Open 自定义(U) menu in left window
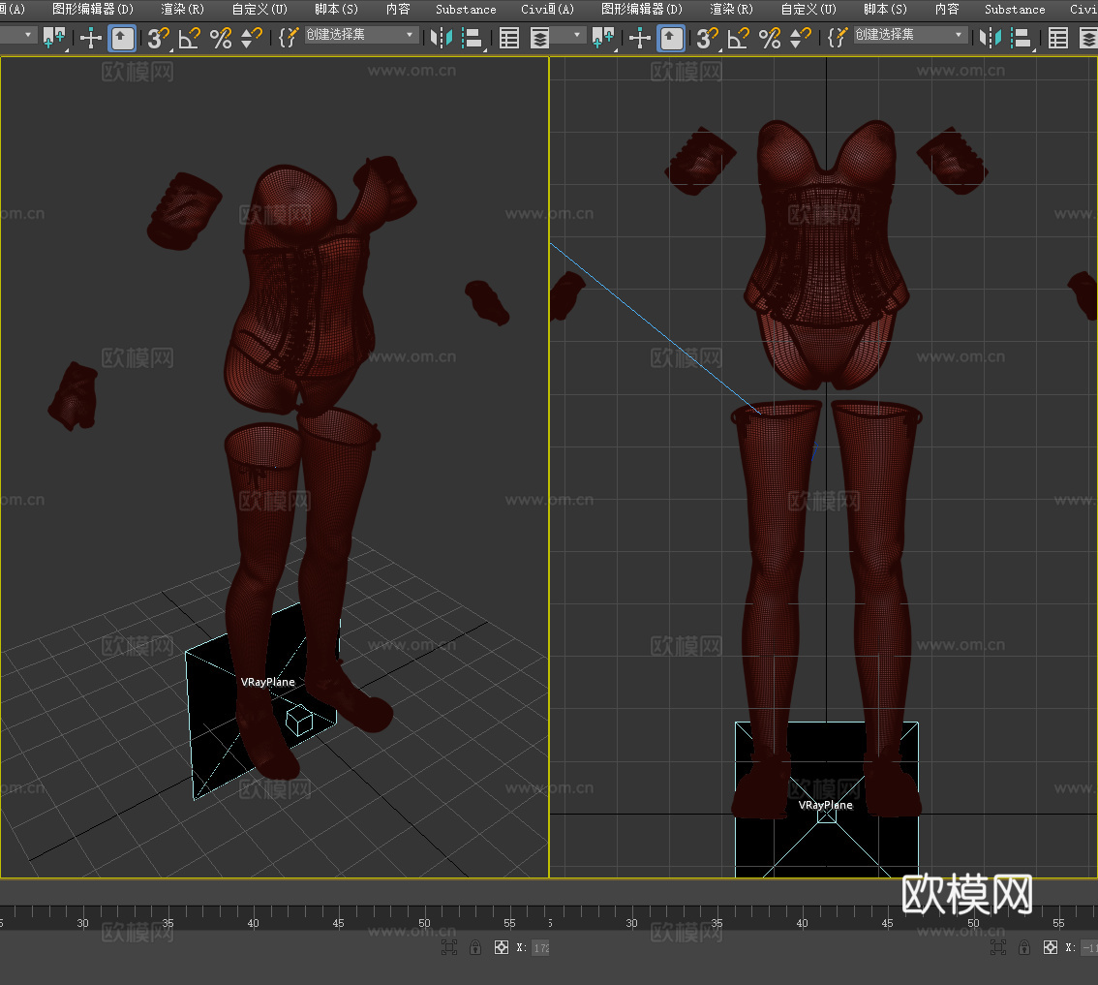 259,9
